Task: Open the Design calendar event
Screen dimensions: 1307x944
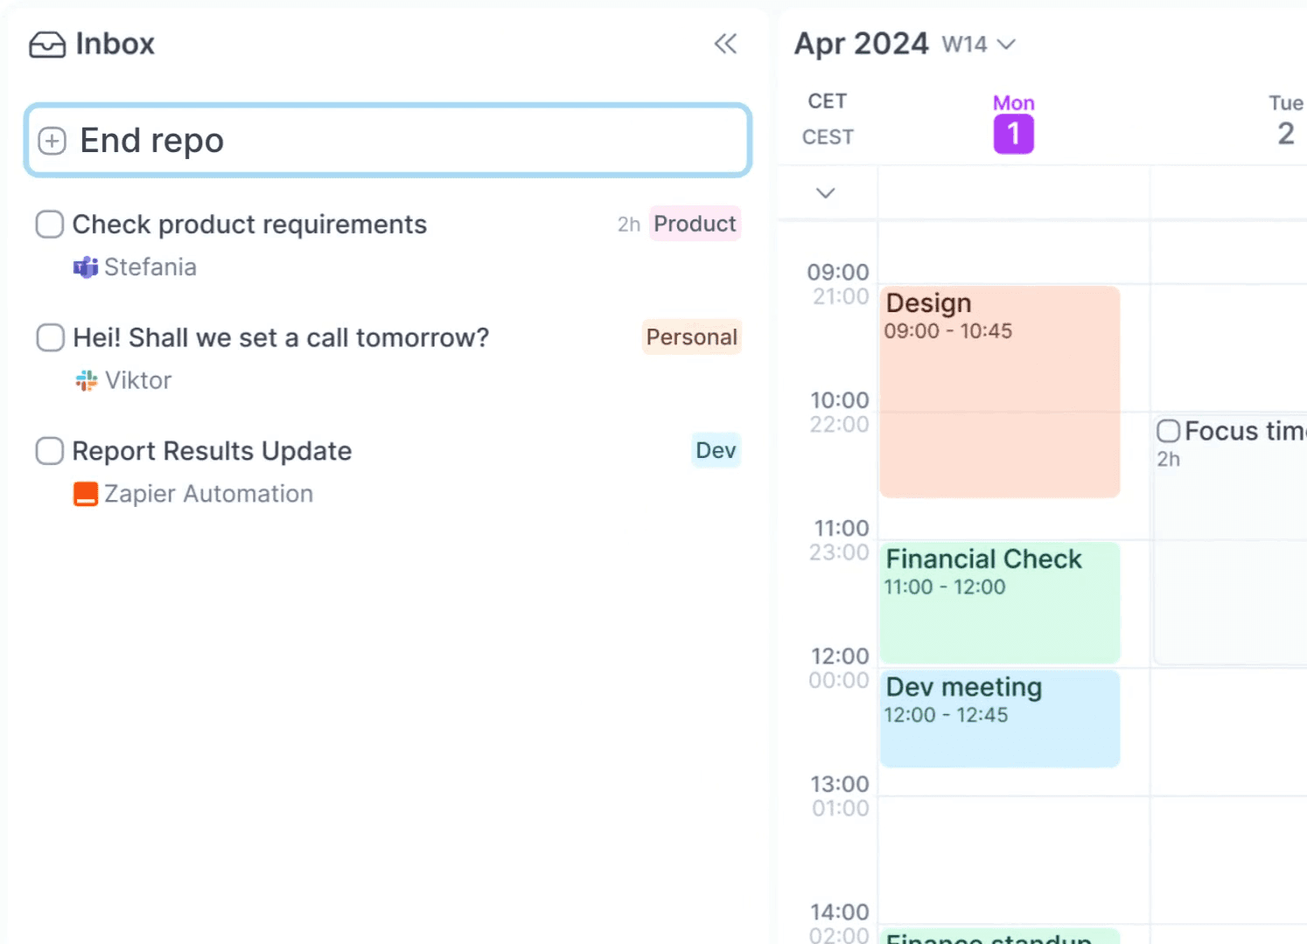Action: click(x=1000, y=393)
